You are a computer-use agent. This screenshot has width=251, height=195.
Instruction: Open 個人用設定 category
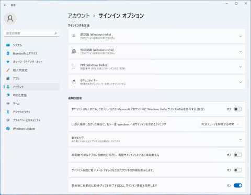(31, 70)
